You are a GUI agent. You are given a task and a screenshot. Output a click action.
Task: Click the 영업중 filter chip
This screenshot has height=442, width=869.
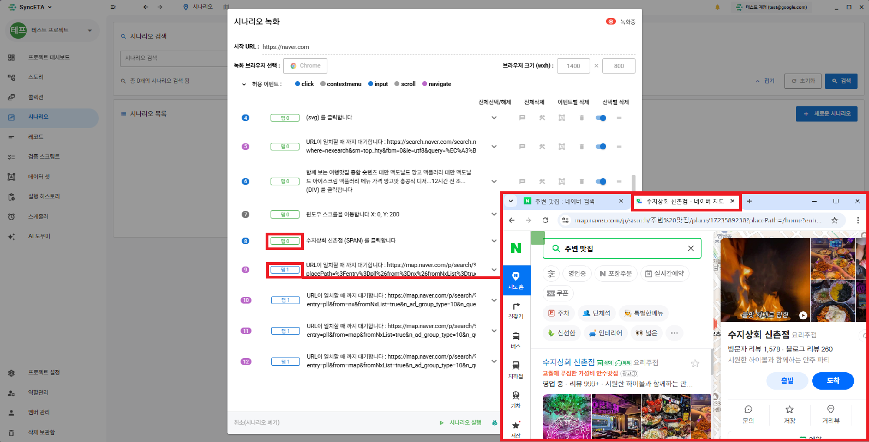click(577, 274)
